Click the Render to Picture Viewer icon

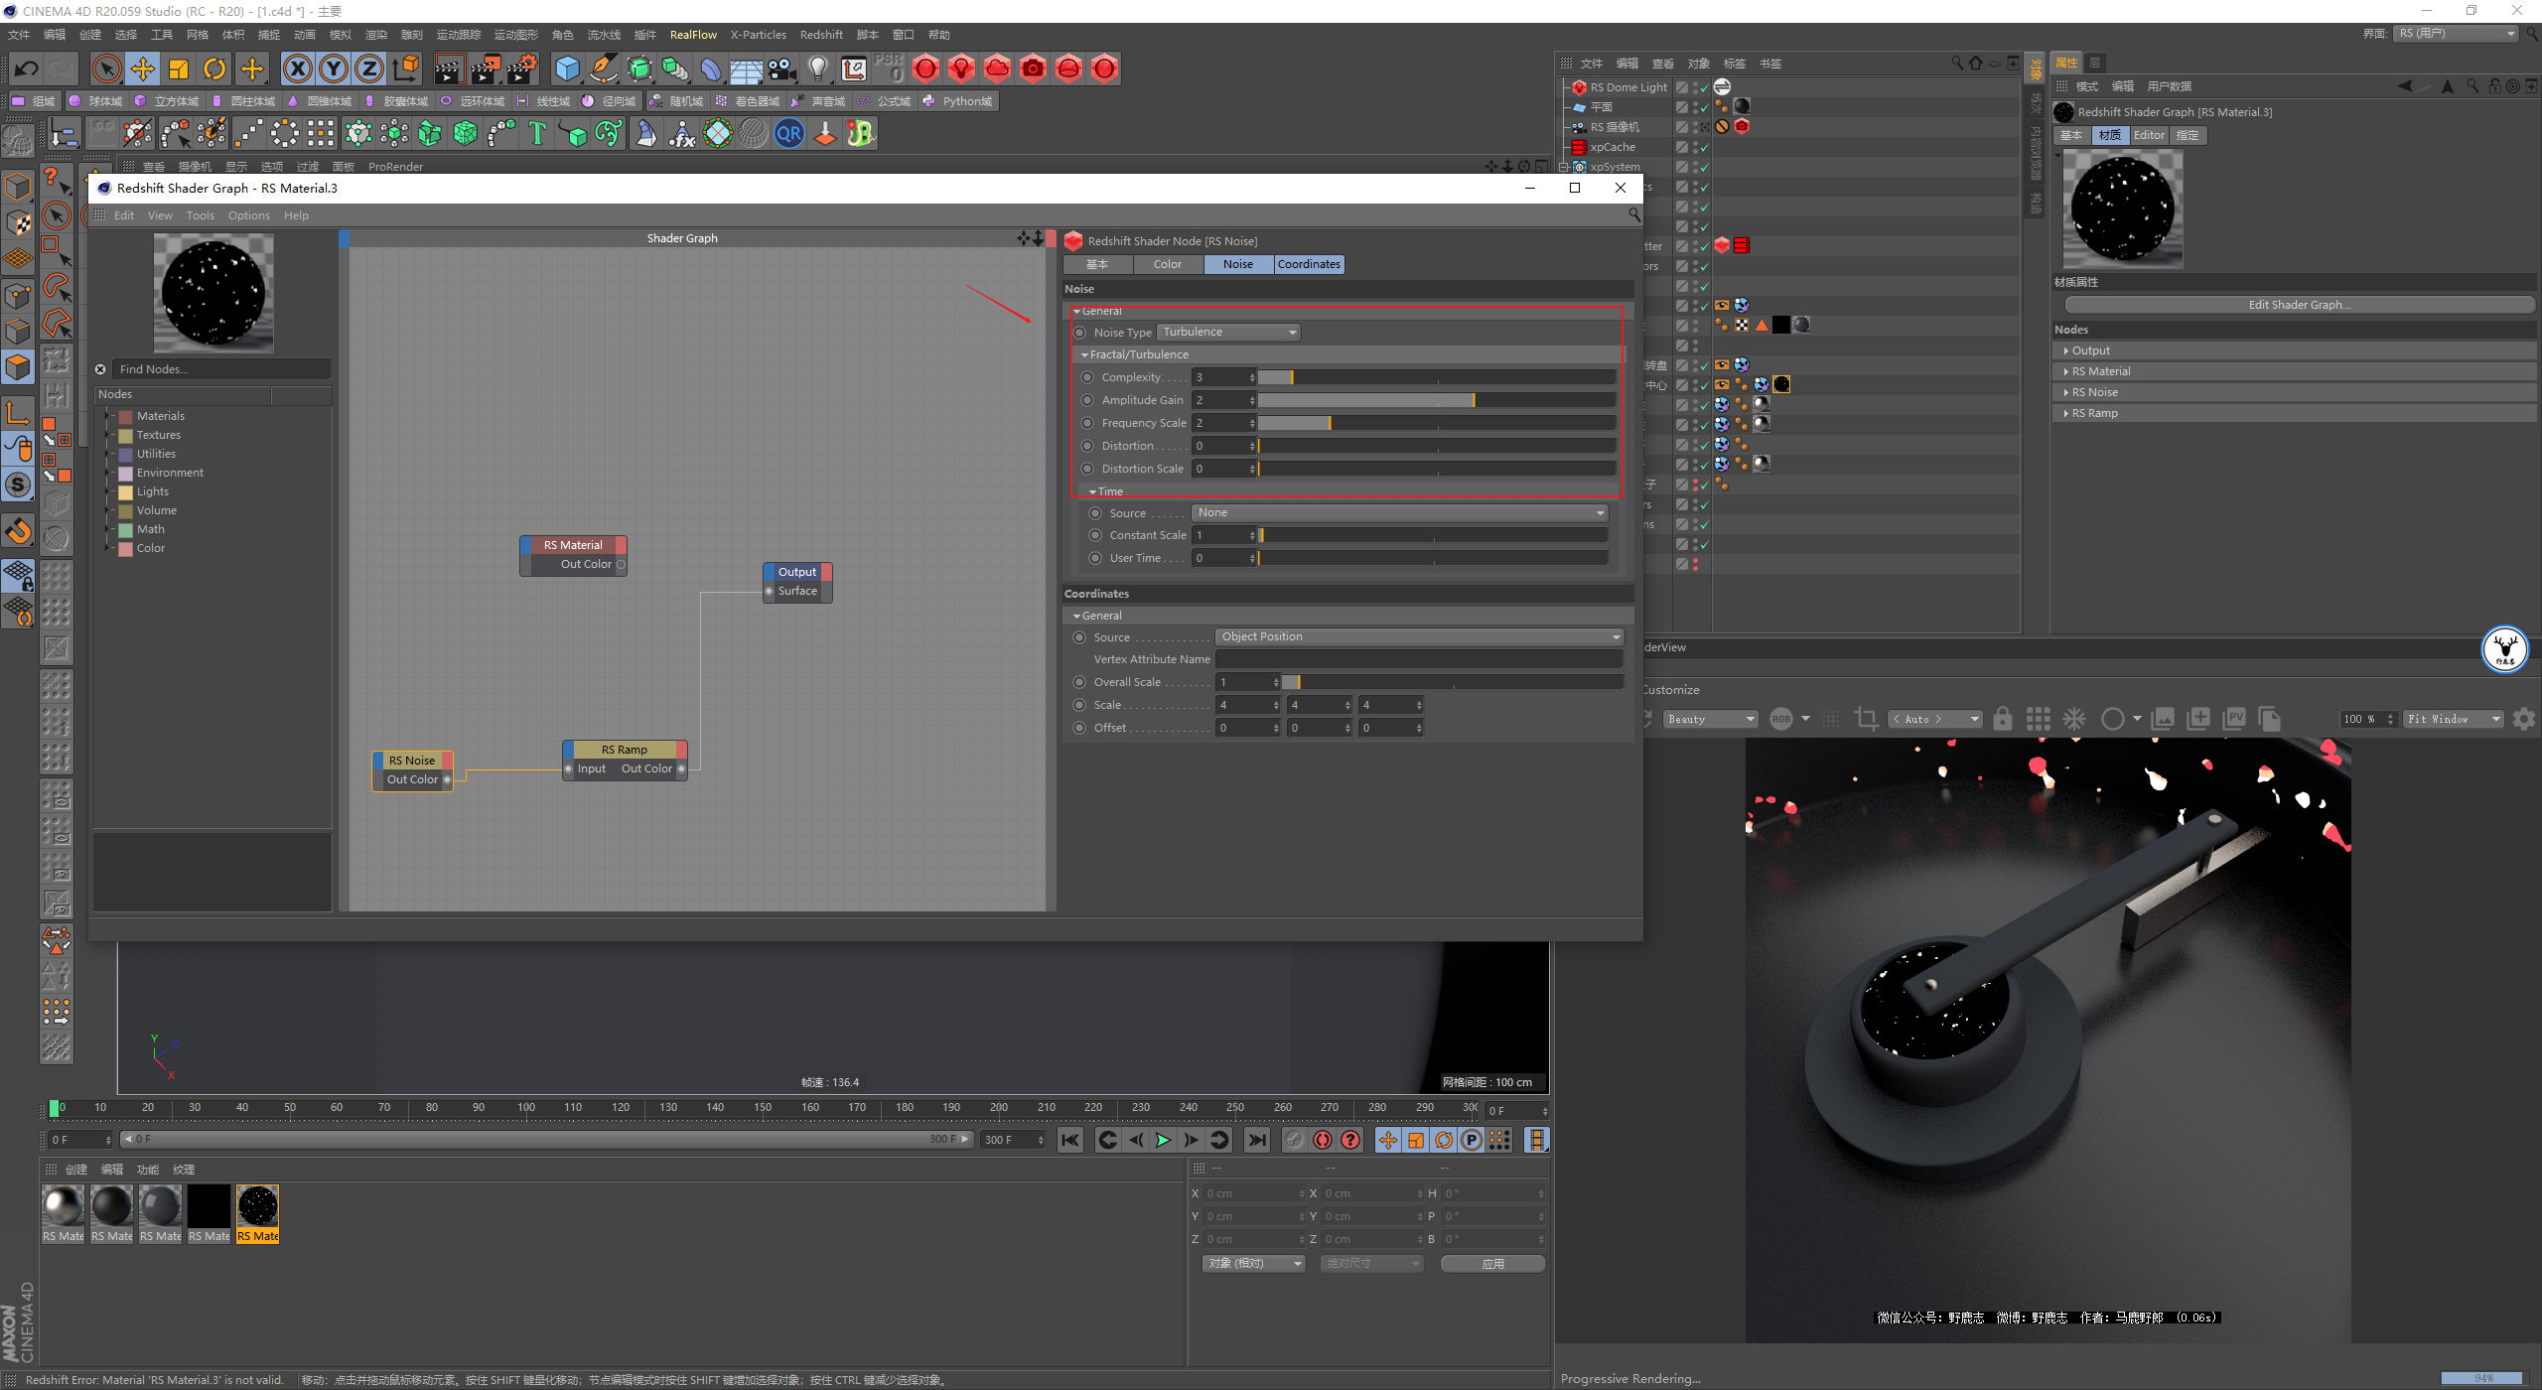(486, 69)
